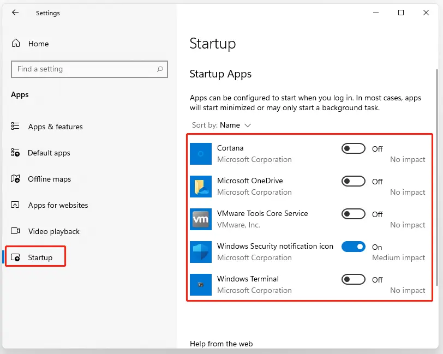Enable the Cortana startup toggle
The width and height of the screenshot is (443, 354).
pyautogui.click(x=353, y=148)
